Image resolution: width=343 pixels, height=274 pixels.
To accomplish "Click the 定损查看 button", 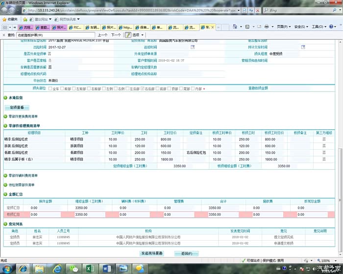I will point(20,107).
